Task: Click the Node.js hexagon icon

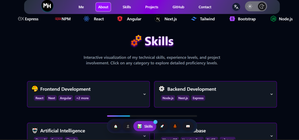Action: point(273,19)
